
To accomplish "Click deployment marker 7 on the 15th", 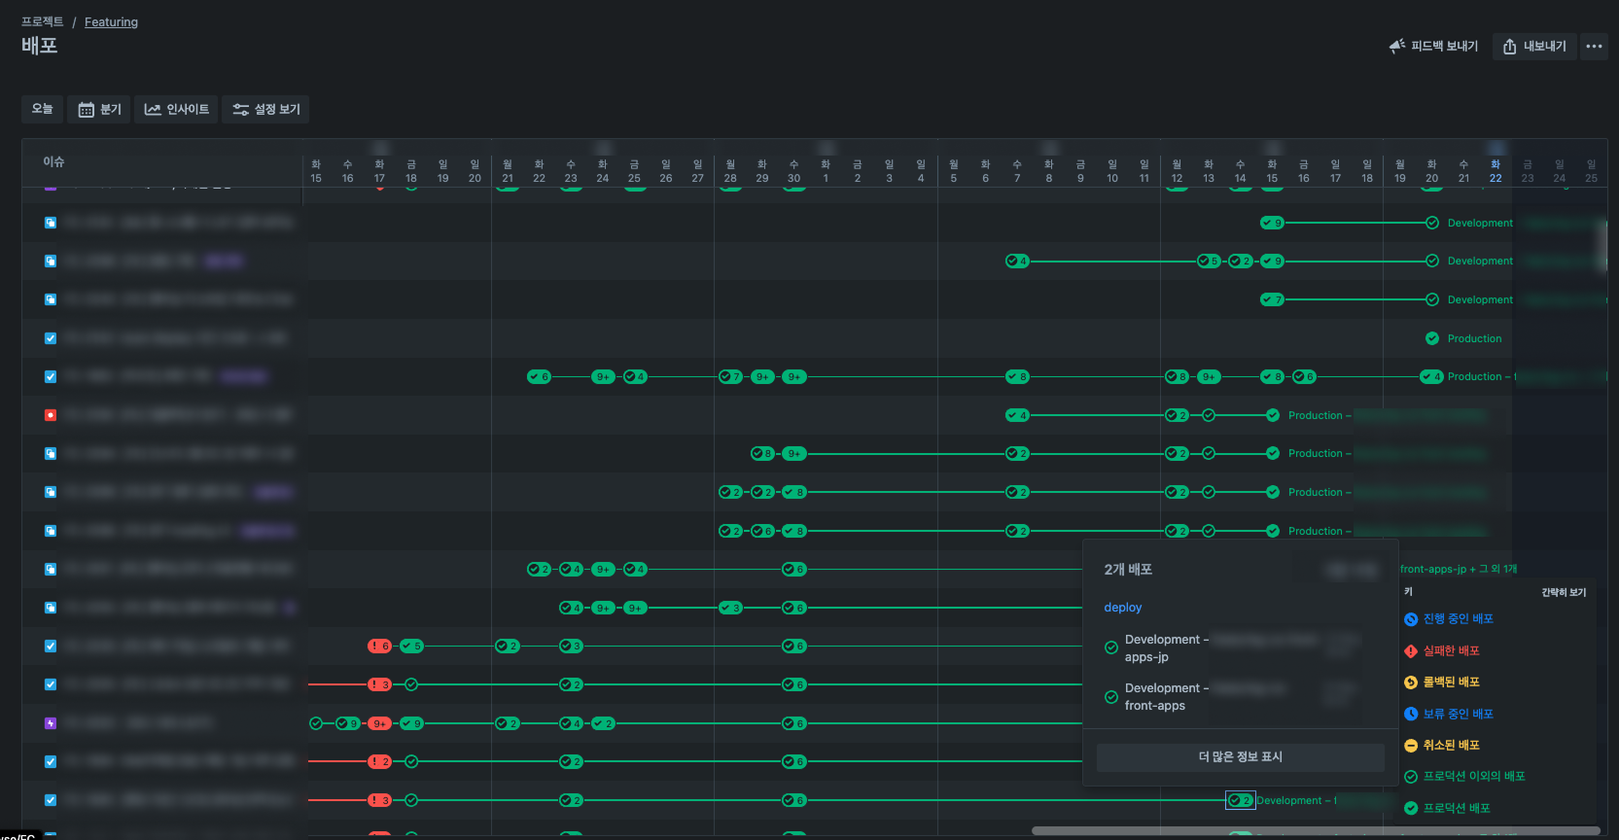I will pos(1272,299).
